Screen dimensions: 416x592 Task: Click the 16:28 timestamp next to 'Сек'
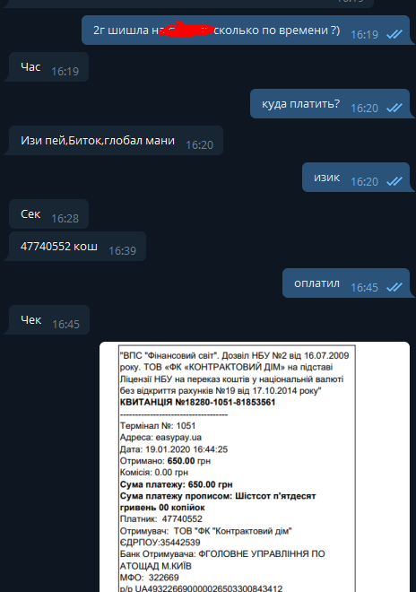click(x=65, y=219)
